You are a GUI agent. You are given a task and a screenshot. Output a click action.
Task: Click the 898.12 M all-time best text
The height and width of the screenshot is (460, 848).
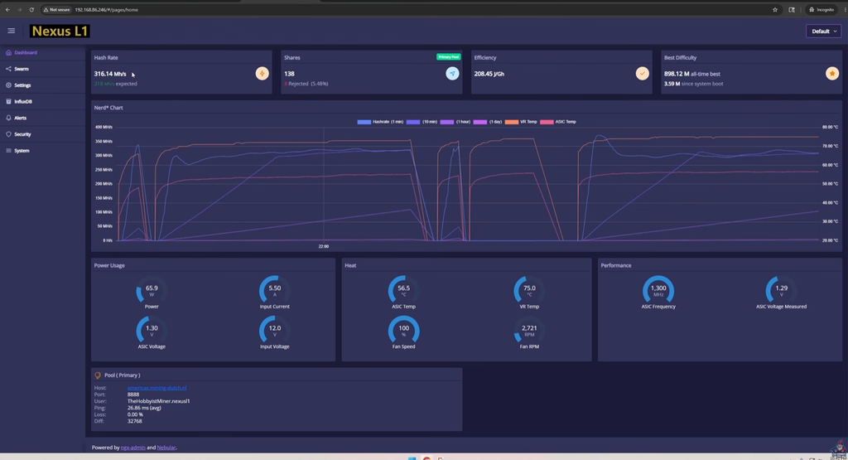(x=691, y=74)
